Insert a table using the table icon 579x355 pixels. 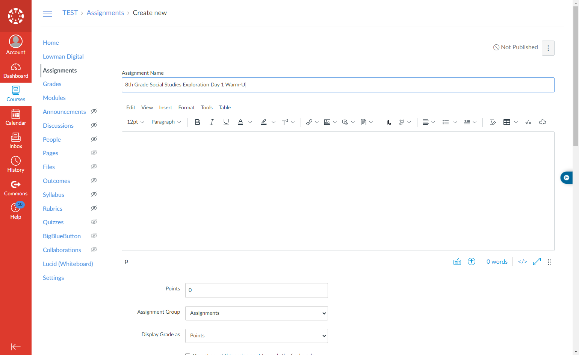point(507,122)
